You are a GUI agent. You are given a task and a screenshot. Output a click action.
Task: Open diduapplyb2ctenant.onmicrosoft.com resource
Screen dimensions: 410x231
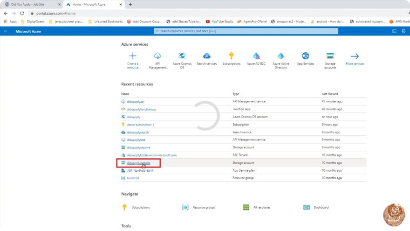152,155
